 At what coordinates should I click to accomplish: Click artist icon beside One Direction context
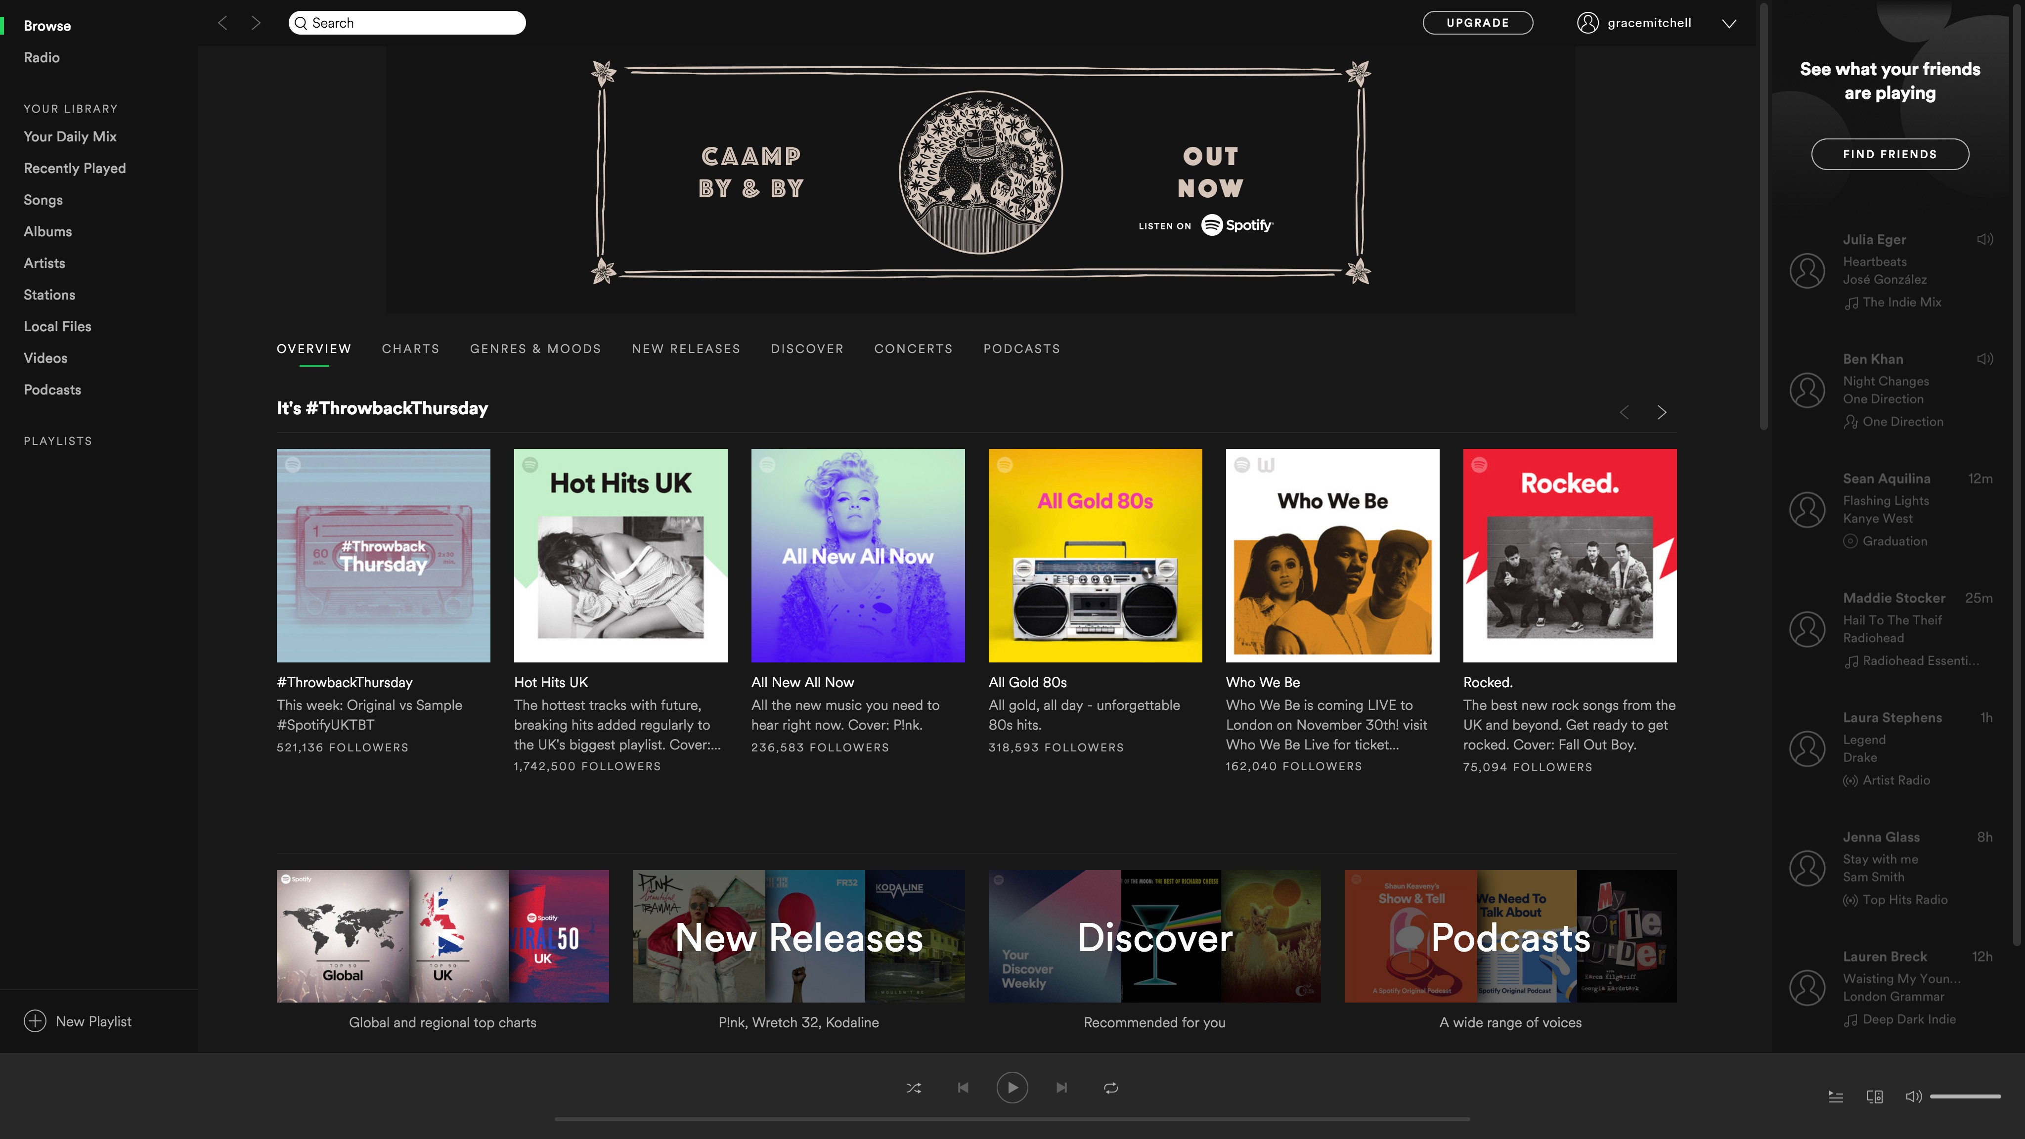[x=1850, y=423]
